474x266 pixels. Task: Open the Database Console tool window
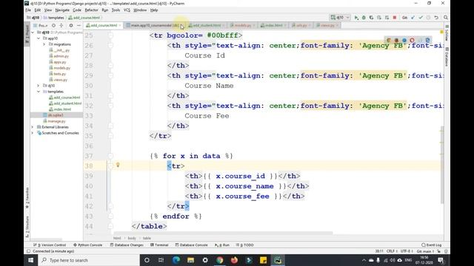191,245
